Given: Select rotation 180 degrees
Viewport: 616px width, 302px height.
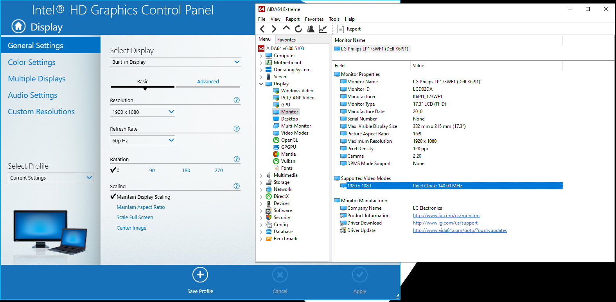Looking at the screenshot, I should pos(186,171).
